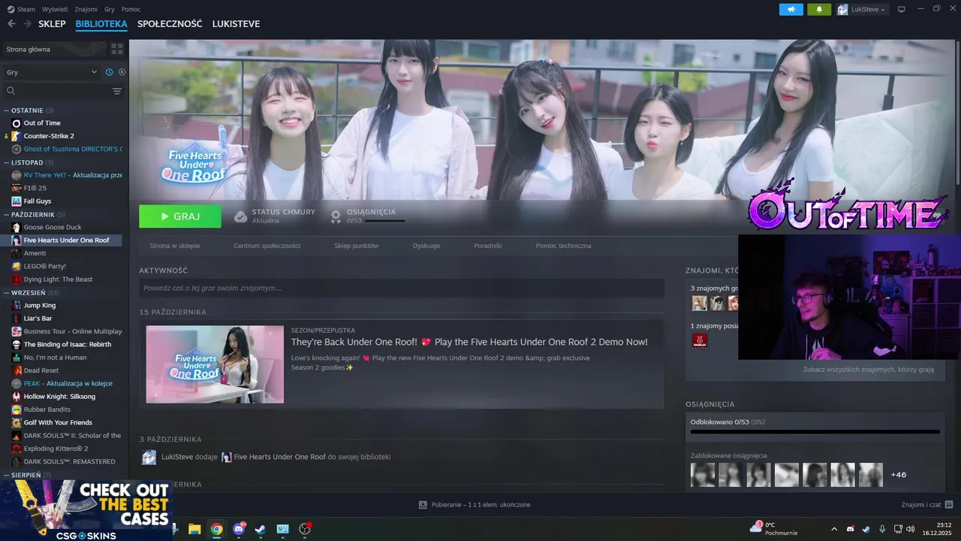Open the Pomoc menu
The image size is (961, 541).
point(131,9)
